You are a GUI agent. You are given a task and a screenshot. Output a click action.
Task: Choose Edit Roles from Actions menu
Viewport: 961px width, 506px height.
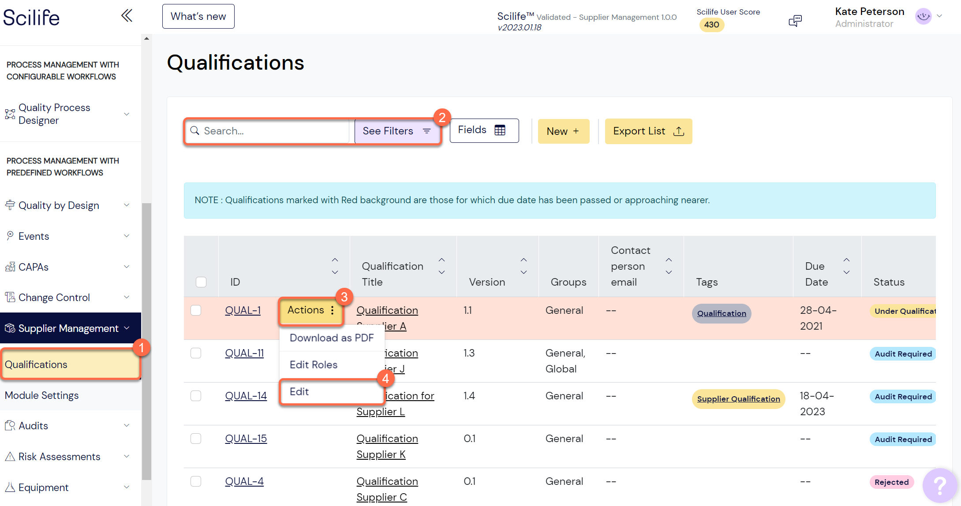332,365
